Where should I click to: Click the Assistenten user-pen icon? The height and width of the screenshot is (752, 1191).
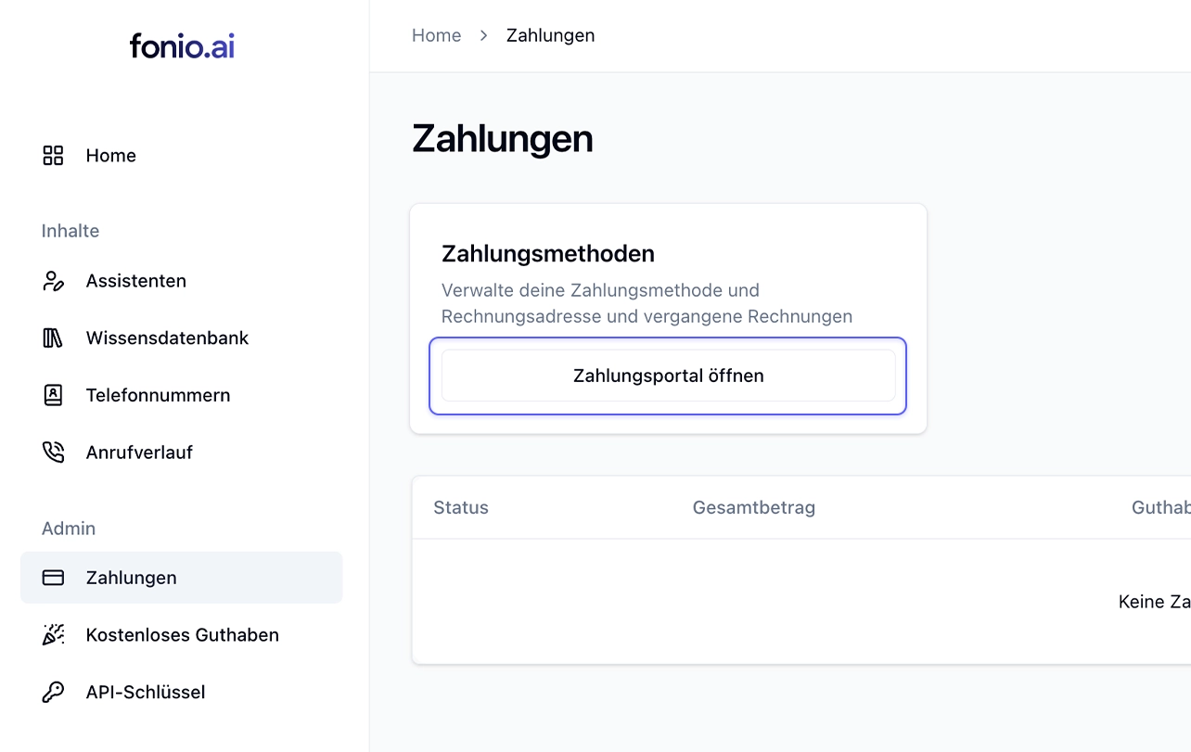click(x=53, y=281)
